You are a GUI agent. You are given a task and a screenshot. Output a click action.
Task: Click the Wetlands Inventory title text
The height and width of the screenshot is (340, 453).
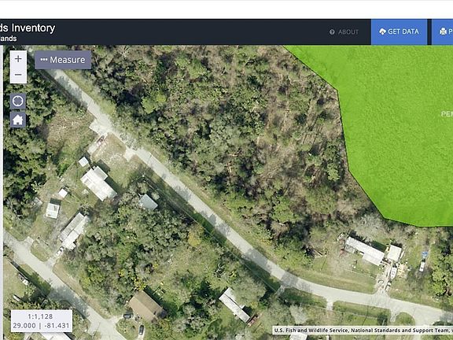28,28
